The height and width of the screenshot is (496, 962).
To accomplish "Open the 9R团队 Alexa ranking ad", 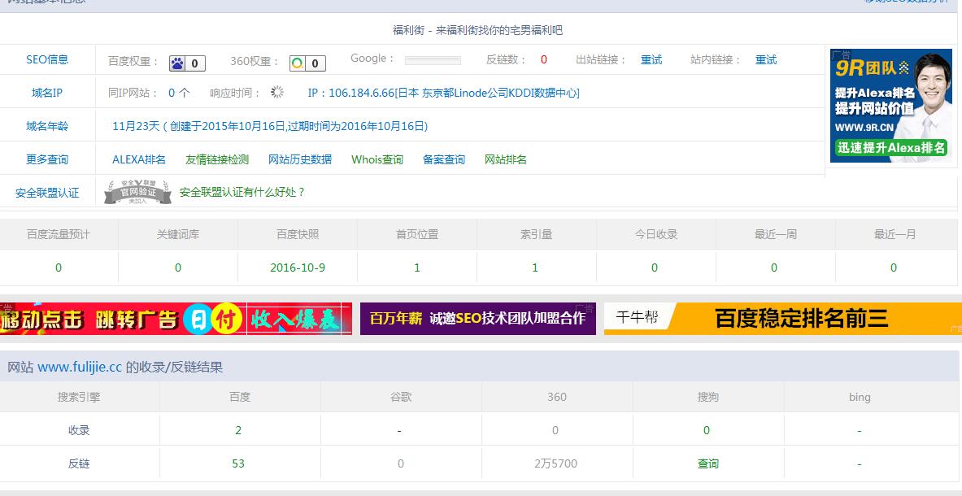I will (x=890, y=106).
